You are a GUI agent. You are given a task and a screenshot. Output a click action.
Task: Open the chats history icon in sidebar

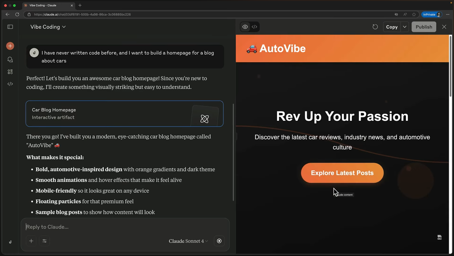(10, 59)
